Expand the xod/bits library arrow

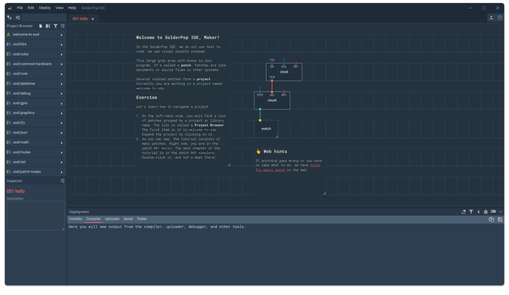pos(62,45)
